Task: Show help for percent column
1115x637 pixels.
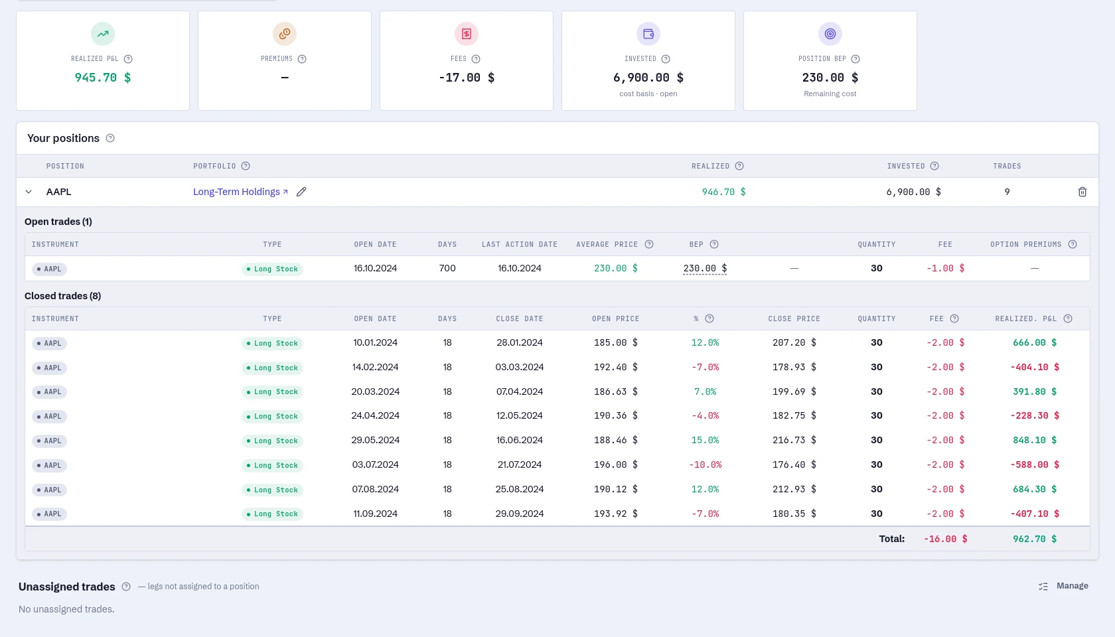Action: point(709,318)
